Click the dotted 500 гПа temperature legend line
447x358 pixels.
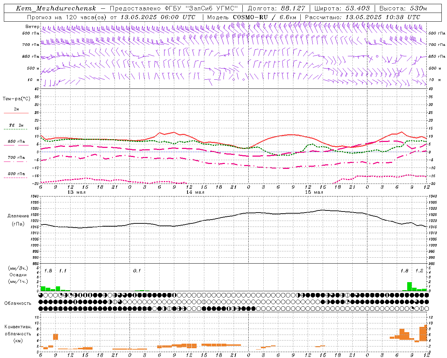coord(16,178)
